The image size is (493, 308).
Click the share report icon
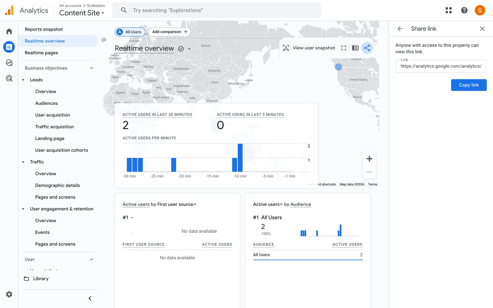coord(367,48)
